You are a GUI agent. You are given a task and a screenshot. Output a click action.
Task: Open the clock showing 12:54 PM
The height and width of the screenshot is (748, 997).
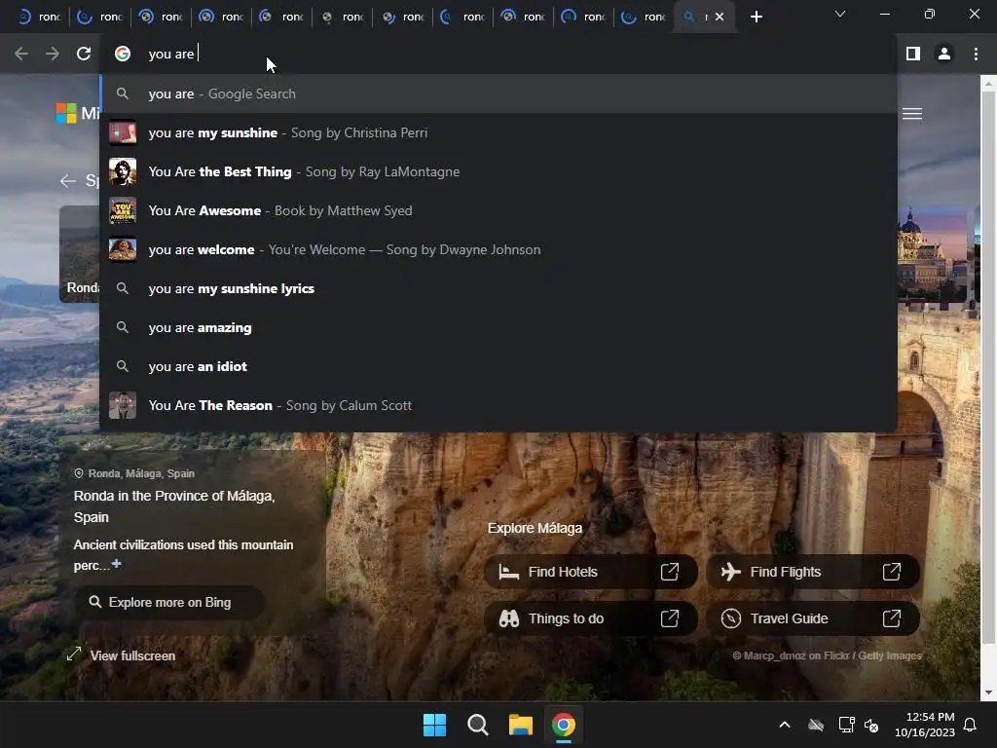(x=925, y=725)
